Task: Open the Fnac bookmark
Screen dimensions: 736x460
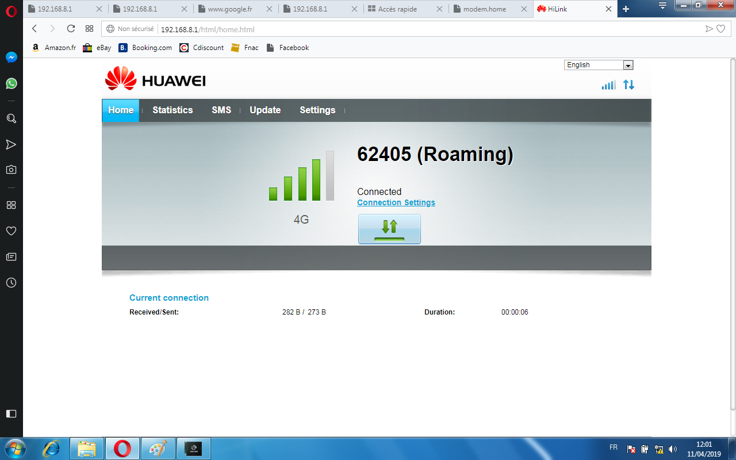Action: click(244, 48)
